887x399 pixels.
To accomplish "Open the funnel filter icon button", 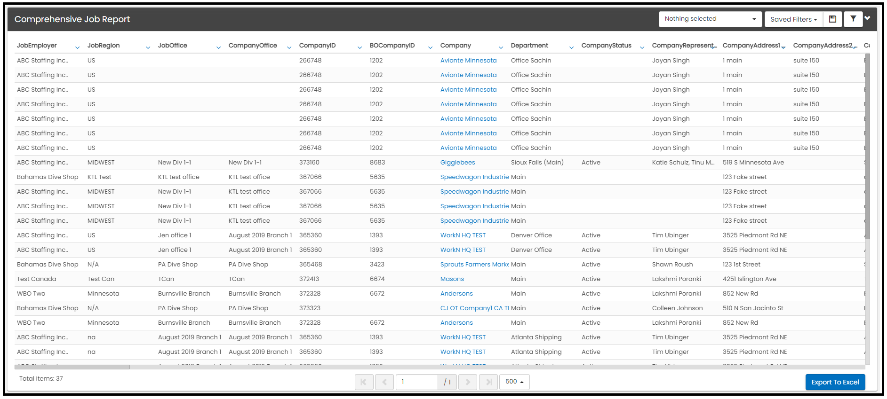I will [x=853, y=19].
